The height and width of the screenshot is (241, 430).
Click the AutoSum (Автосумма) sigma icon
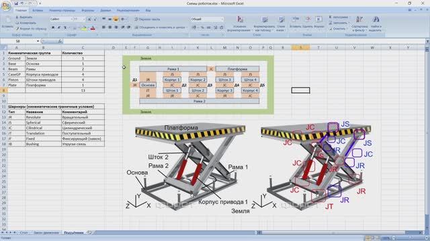click(x=331, y=17)
